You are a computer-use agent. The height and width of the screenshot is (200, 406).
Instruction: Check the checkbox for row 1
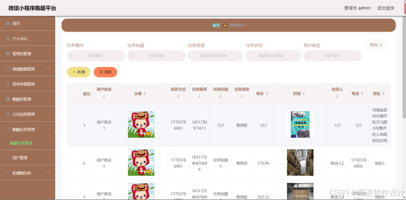point(73,125)
